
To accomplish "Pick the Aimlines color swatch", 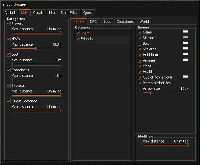I will coord(185,60).
